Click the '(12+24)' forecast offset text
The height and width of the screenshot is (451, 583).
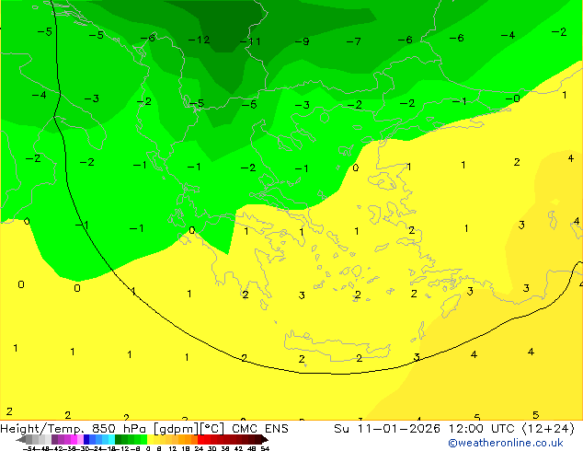548,429
